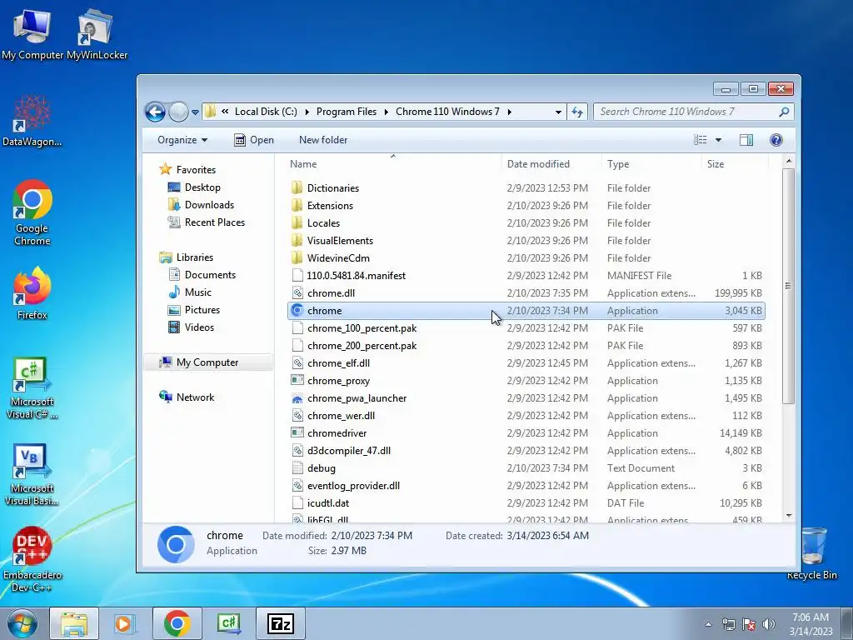853x640 pixels.
Task: Change view with the views icon
Action: pyautogui.click(x=700, y=140)
